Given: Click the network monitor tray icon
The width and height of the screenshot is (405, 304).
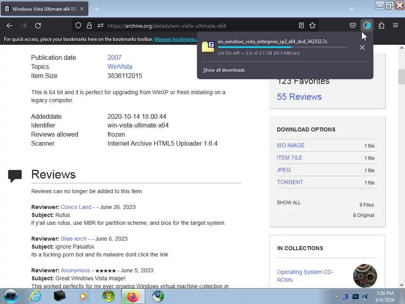Looking at the screenshot, I should coord(356,296).
